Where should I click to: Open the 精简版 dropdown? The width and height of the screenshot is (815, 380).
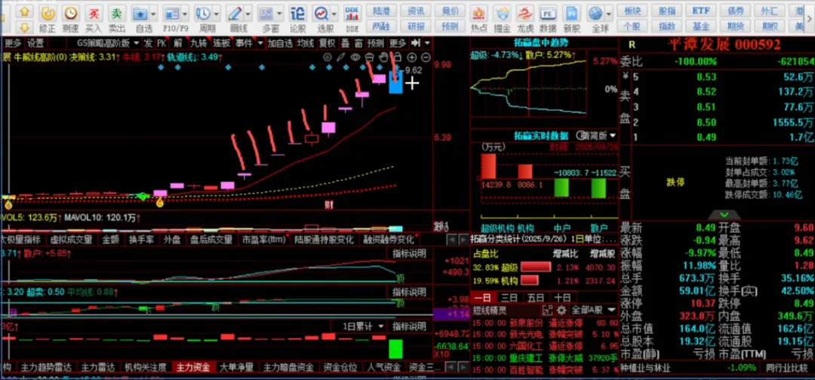(598, 136)
